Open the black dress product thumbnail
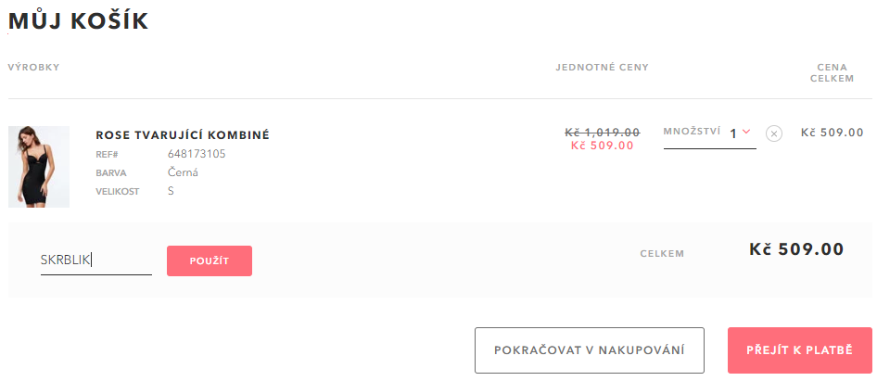This screenshot has height=381, width=877. (39, 167)
